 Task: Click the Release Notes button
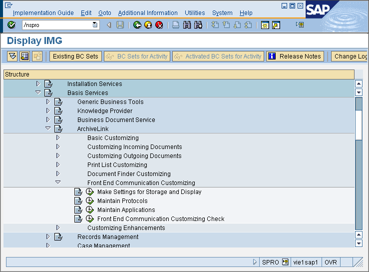295,56
